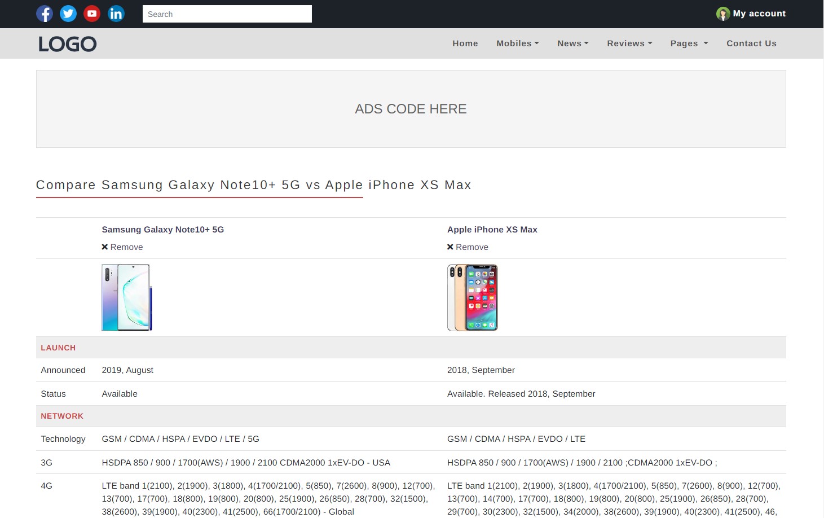Click the X icon beside Apple iPhone XS Max
Viewport: 824px width, 518px height.
coord(450,247)
